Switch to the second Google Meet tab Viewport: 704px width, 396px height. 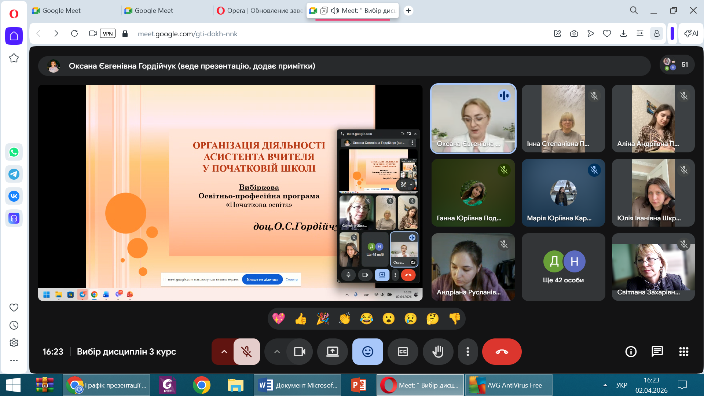tap(167, 11)
